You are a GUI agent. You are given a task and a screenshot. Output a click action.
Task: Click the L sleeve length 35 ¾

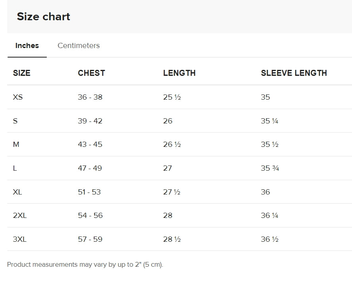(270, 168)
